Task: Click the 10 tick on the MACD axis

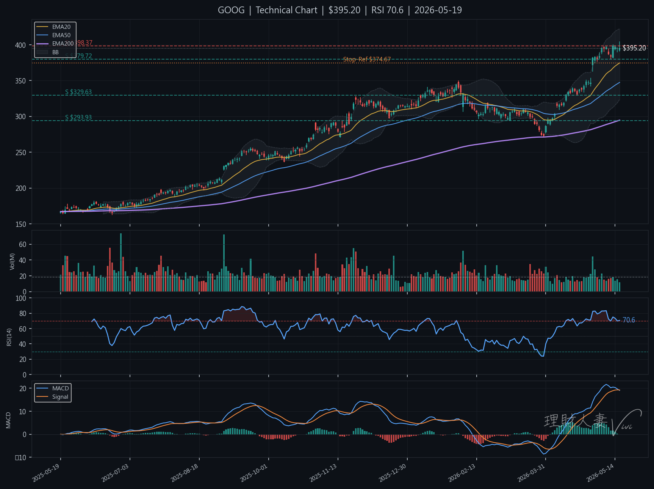Action: click(22, 412)
